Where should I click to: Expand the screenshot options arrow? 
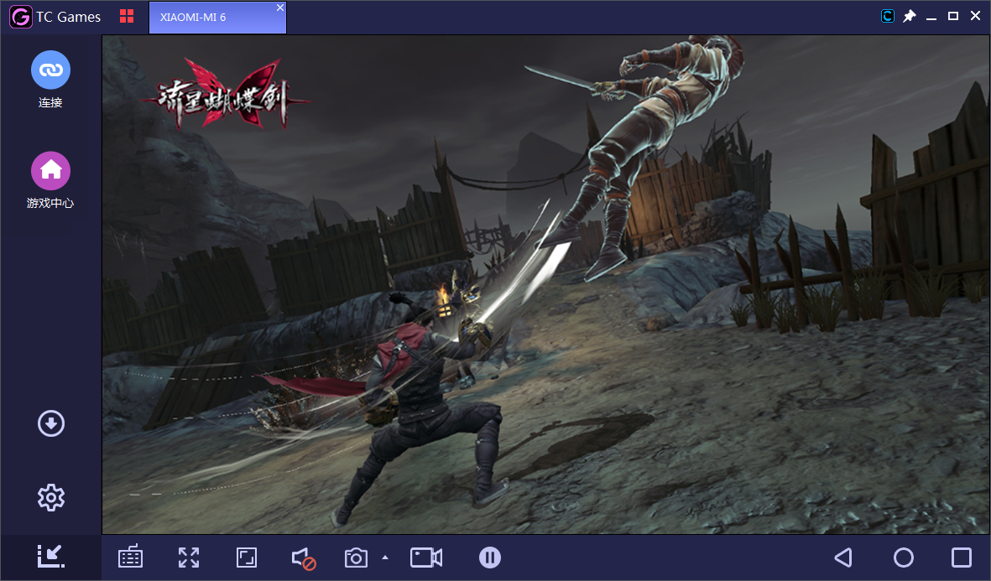coord(385,558)
